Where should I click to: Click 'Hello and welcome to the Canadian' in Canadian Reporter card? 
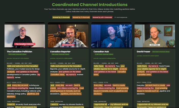66,66
